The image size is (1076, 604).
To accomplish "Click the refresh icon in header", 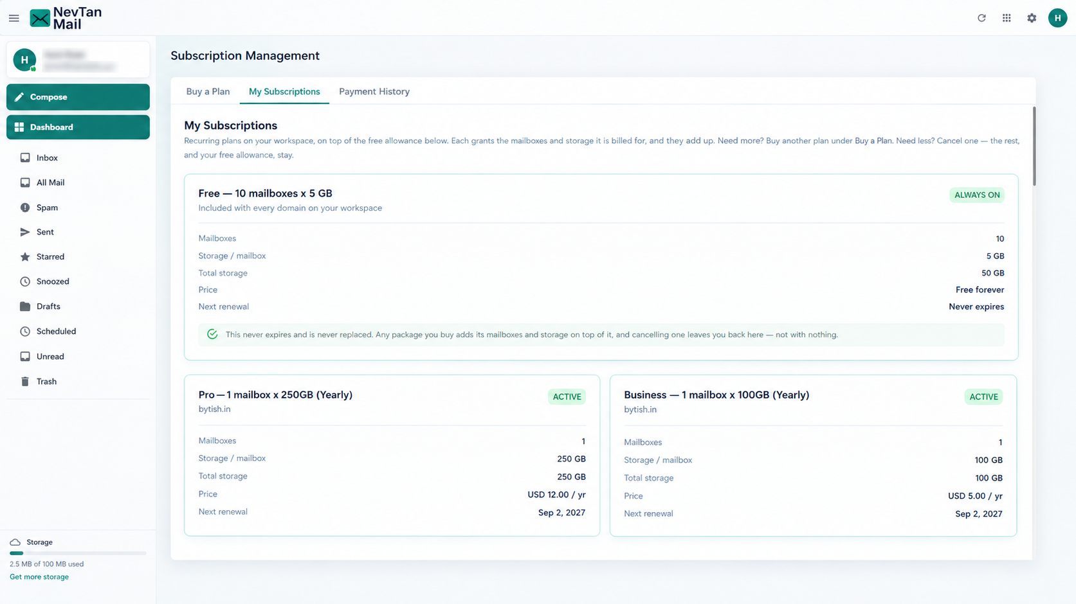I will tap(981, 18).
